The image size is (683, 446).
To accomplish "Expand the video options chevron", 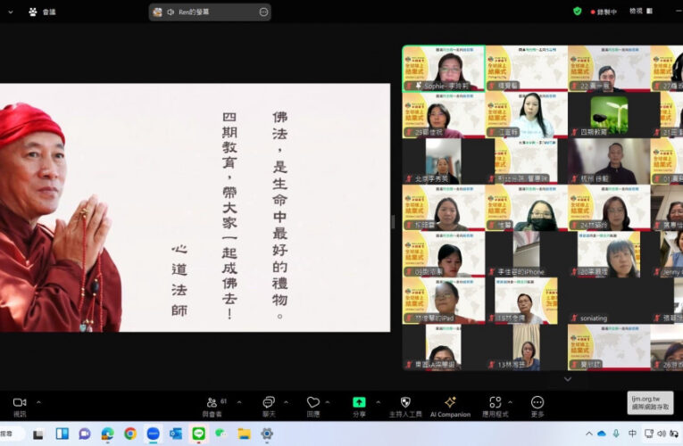I will (38, 402).
